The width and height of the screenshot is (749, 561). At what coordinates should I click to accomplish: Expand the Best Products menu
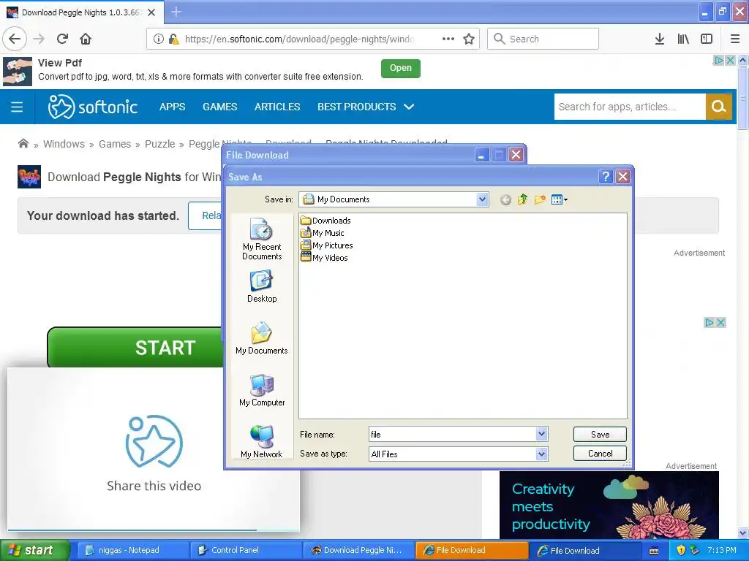pyautogui.click(x=366, y=107)
